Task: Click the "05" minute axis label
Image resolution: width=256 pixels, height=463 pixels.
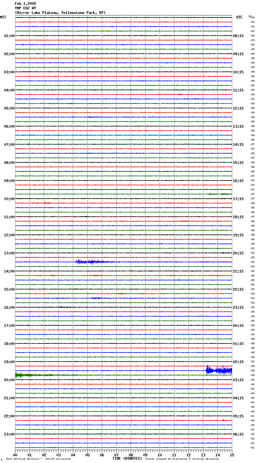Action: click(87, 455)
